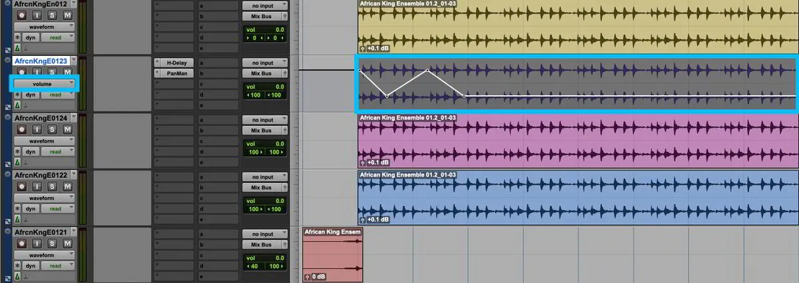Toggle input monitoring on AfrcnKngE0121
Viewport: 799px width, 283px height.
pos(38,243)
